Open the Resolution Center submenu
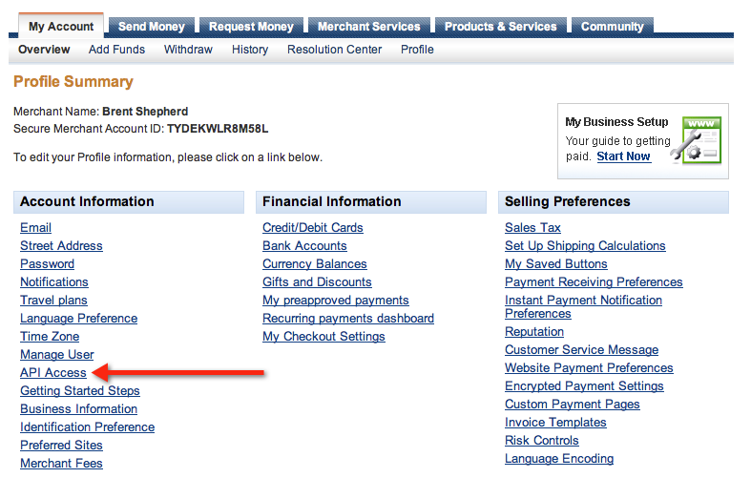Image resolution: width=751 pixels, height=499 pixels. pos(334,50)
